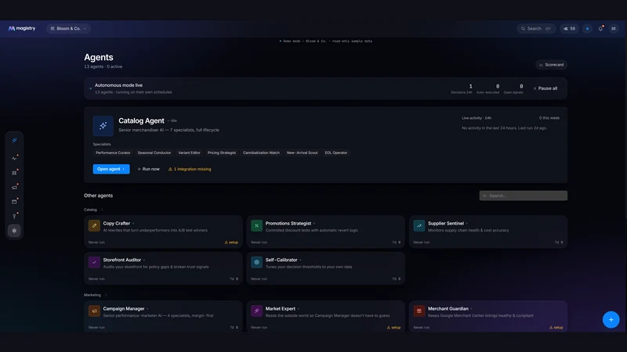
Task: Click the Auto-executed count
Action: click(498, 86)
